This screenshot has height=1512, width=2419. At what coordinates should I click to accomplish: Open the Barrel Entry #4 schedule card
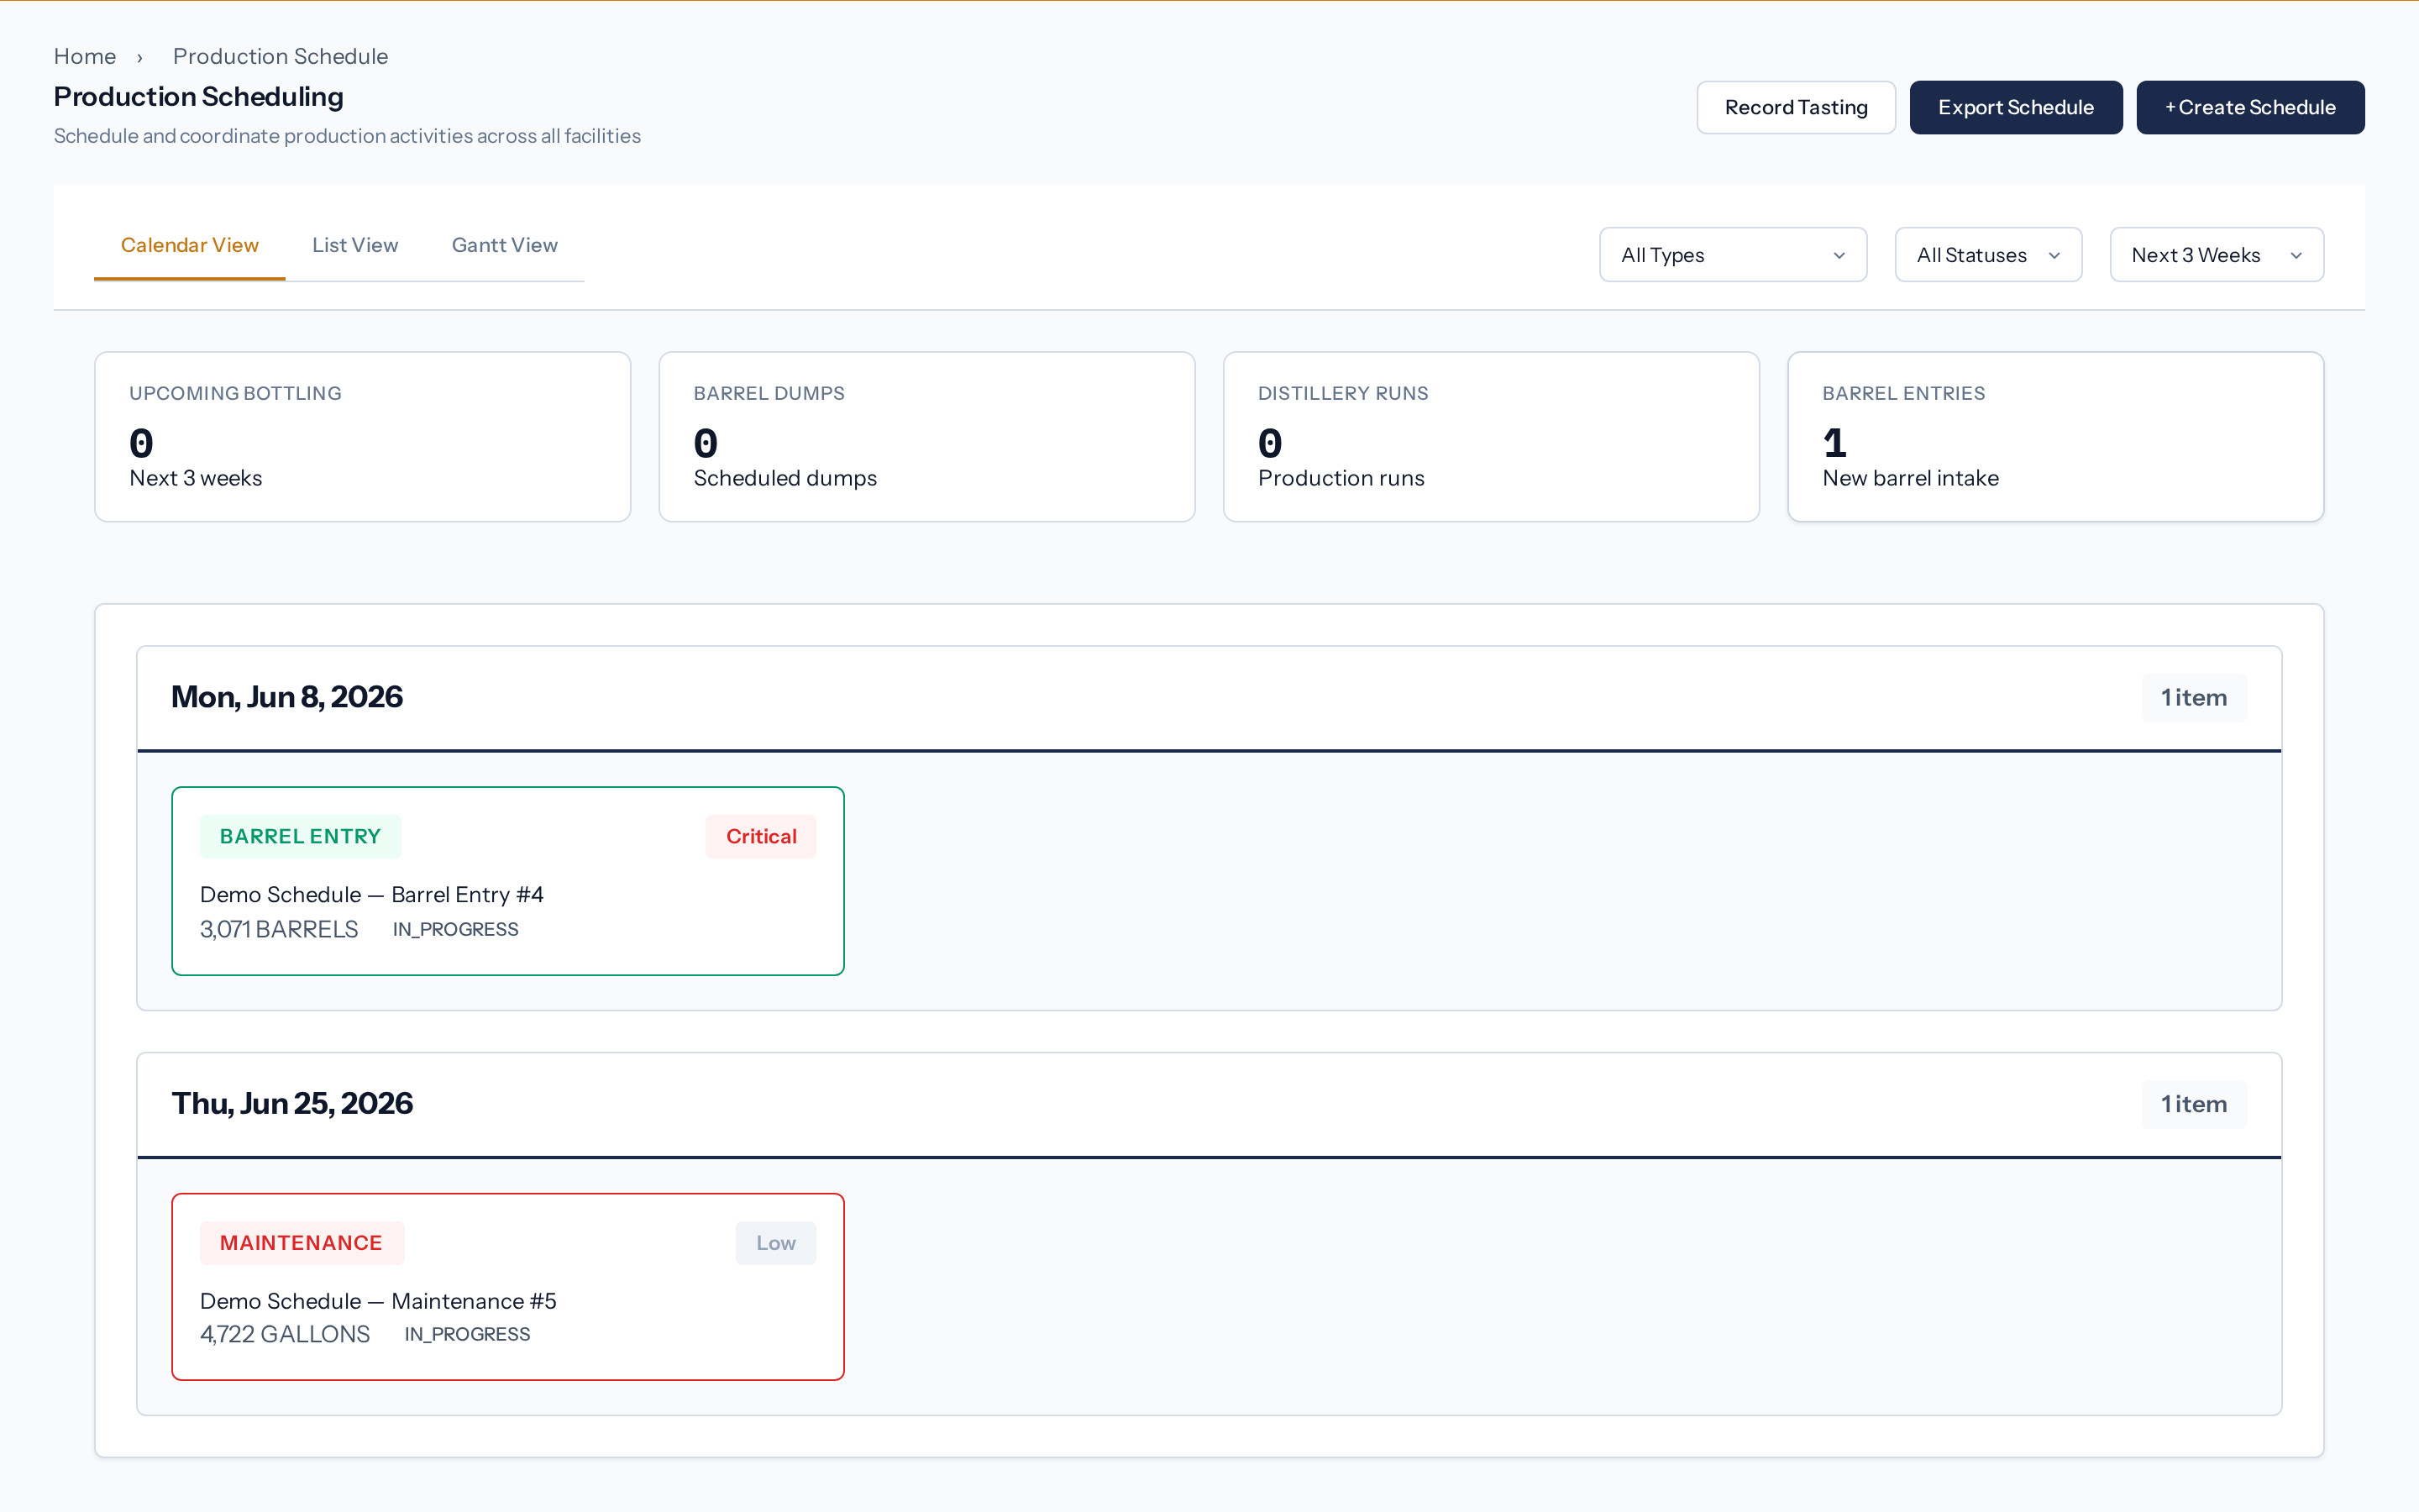coord(508,881)
